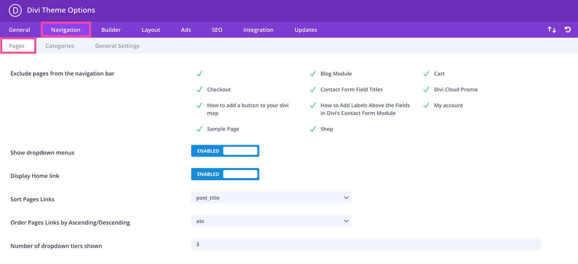Uncheck the Sample Page exclusion
578x264 pixels.
(x=199, y=129)
